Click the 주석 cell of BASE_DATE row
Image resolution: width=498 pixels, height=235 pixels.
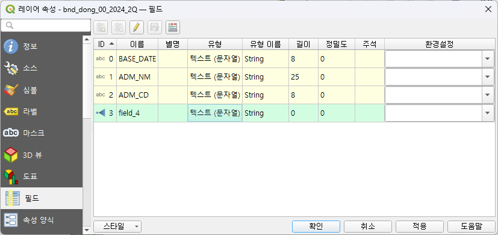point(370,59)
